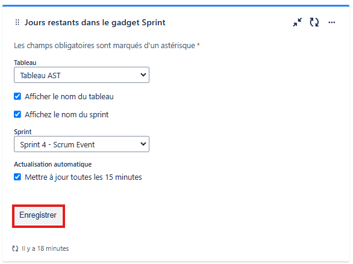This screenshot has height=264, width=353.
Task: Click the 'Afficher le nom du tableau' label text
Action: [x=69, y=97]
